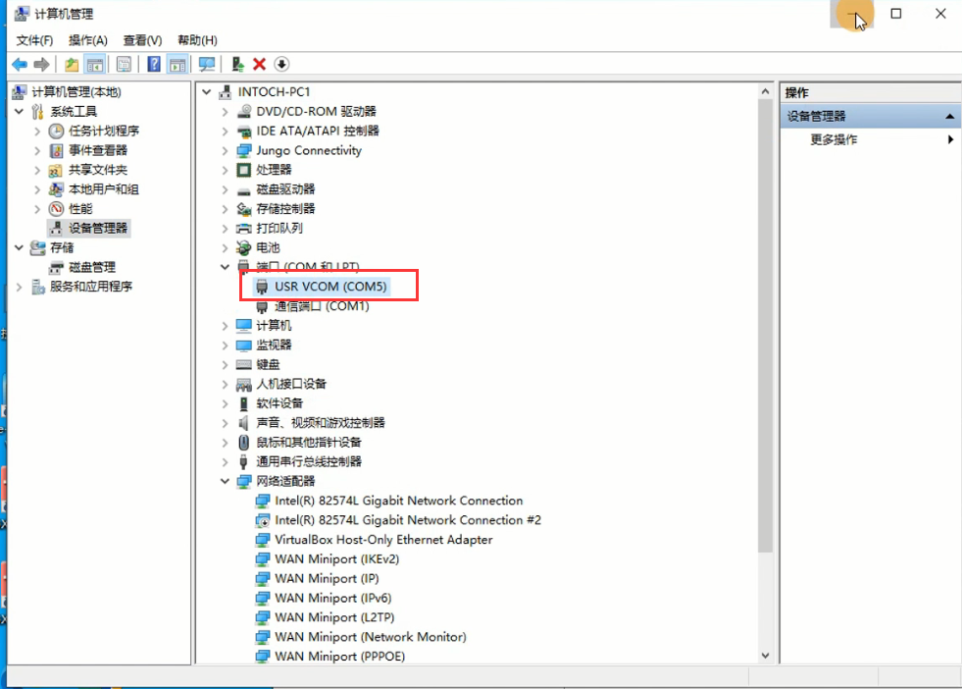Click the Update driver toolbar icon
The image size is (962, 689).
click(x=237, y=65)
